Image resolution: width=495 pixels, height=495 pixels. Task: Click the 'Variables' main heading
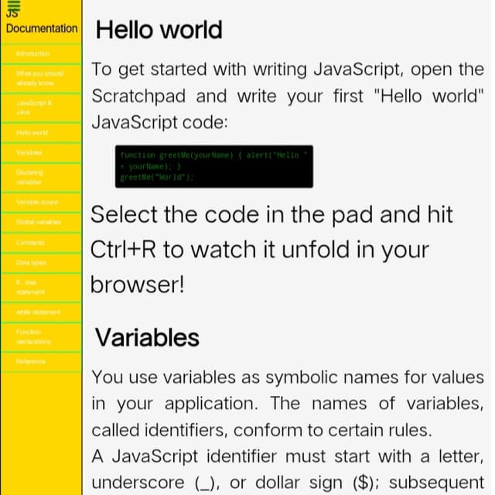[x=147, y=337]
